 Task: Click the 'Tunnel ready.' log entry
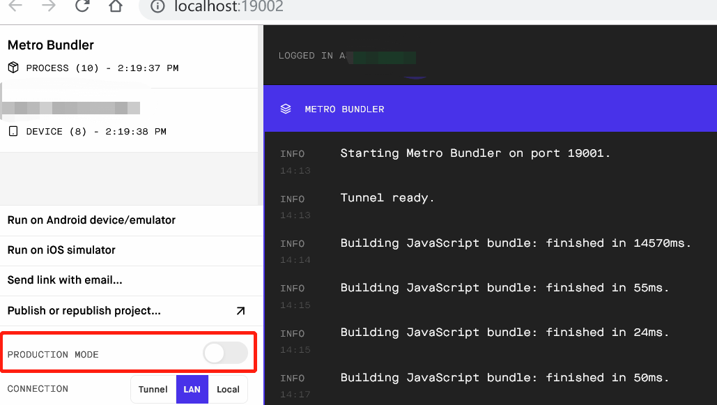pyautogui.click(x=387, y=198)
